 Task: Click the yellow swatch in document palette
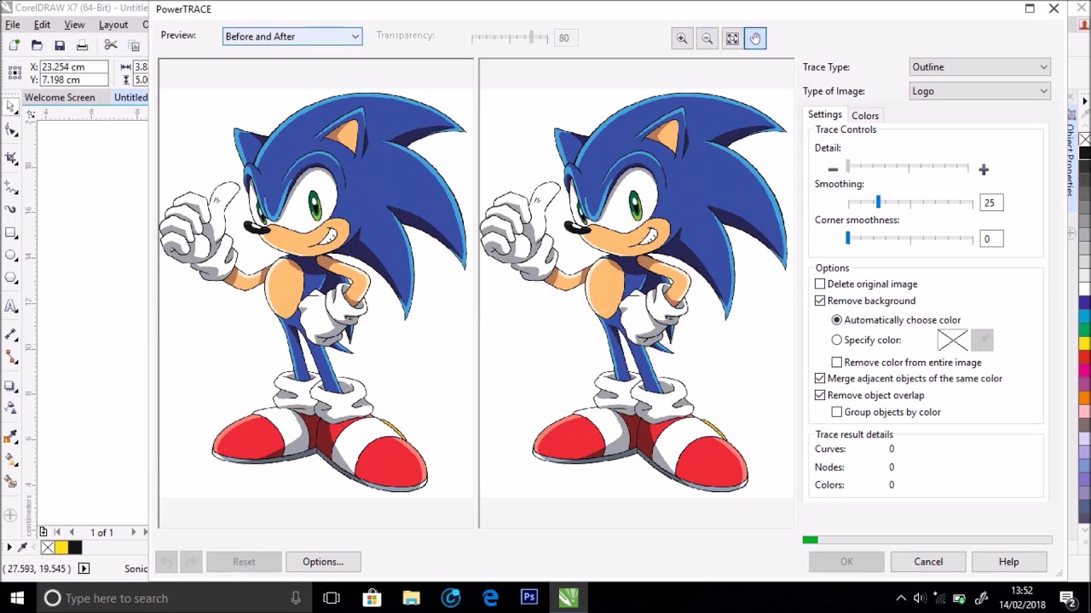click(61, 548)
